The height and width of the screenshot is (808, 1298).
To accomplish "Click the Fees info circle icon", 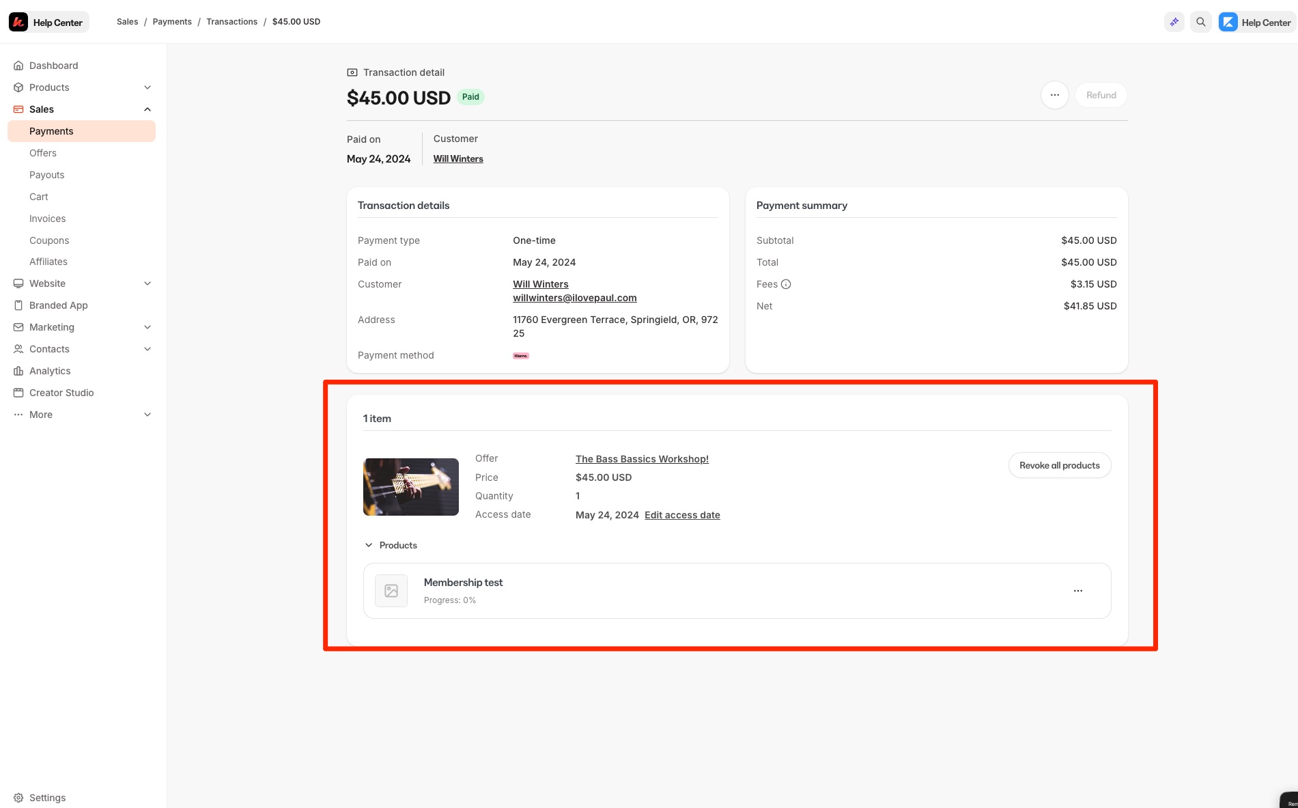I will pyautogui.click(x=786, y=284).
